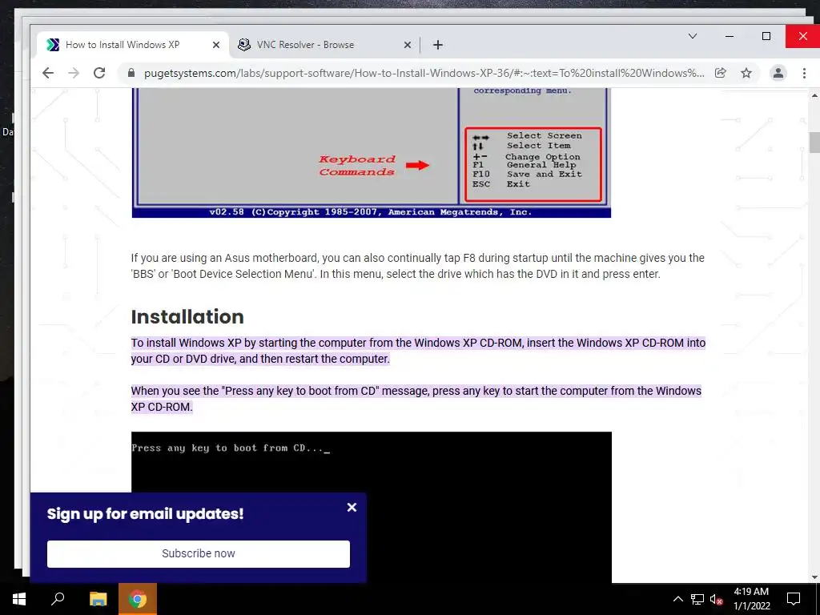The width and height of the screenshot is (820, 615).
Task: Click the Chrome taskbar icon
Action: [138, 599]
